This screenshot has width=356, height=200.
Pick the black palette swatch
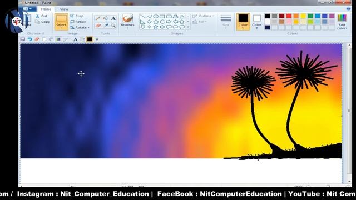click(267, 16)
